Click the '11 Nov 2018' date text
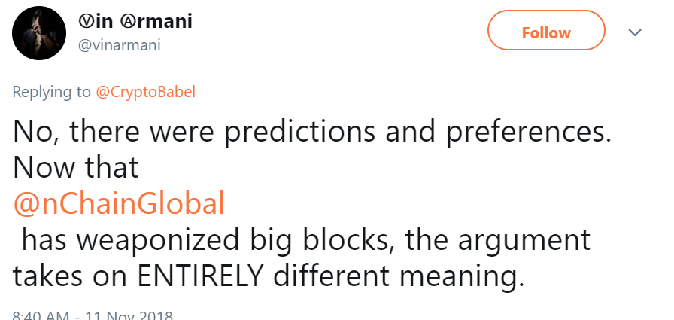Viewport: 674px width, 320px height. pos(129,315)
